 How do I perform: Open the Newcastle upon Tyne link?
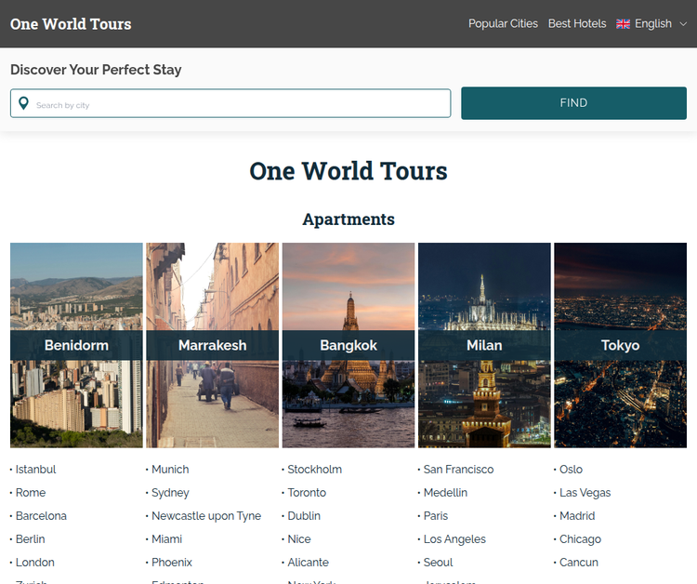[x=206, y=516]
